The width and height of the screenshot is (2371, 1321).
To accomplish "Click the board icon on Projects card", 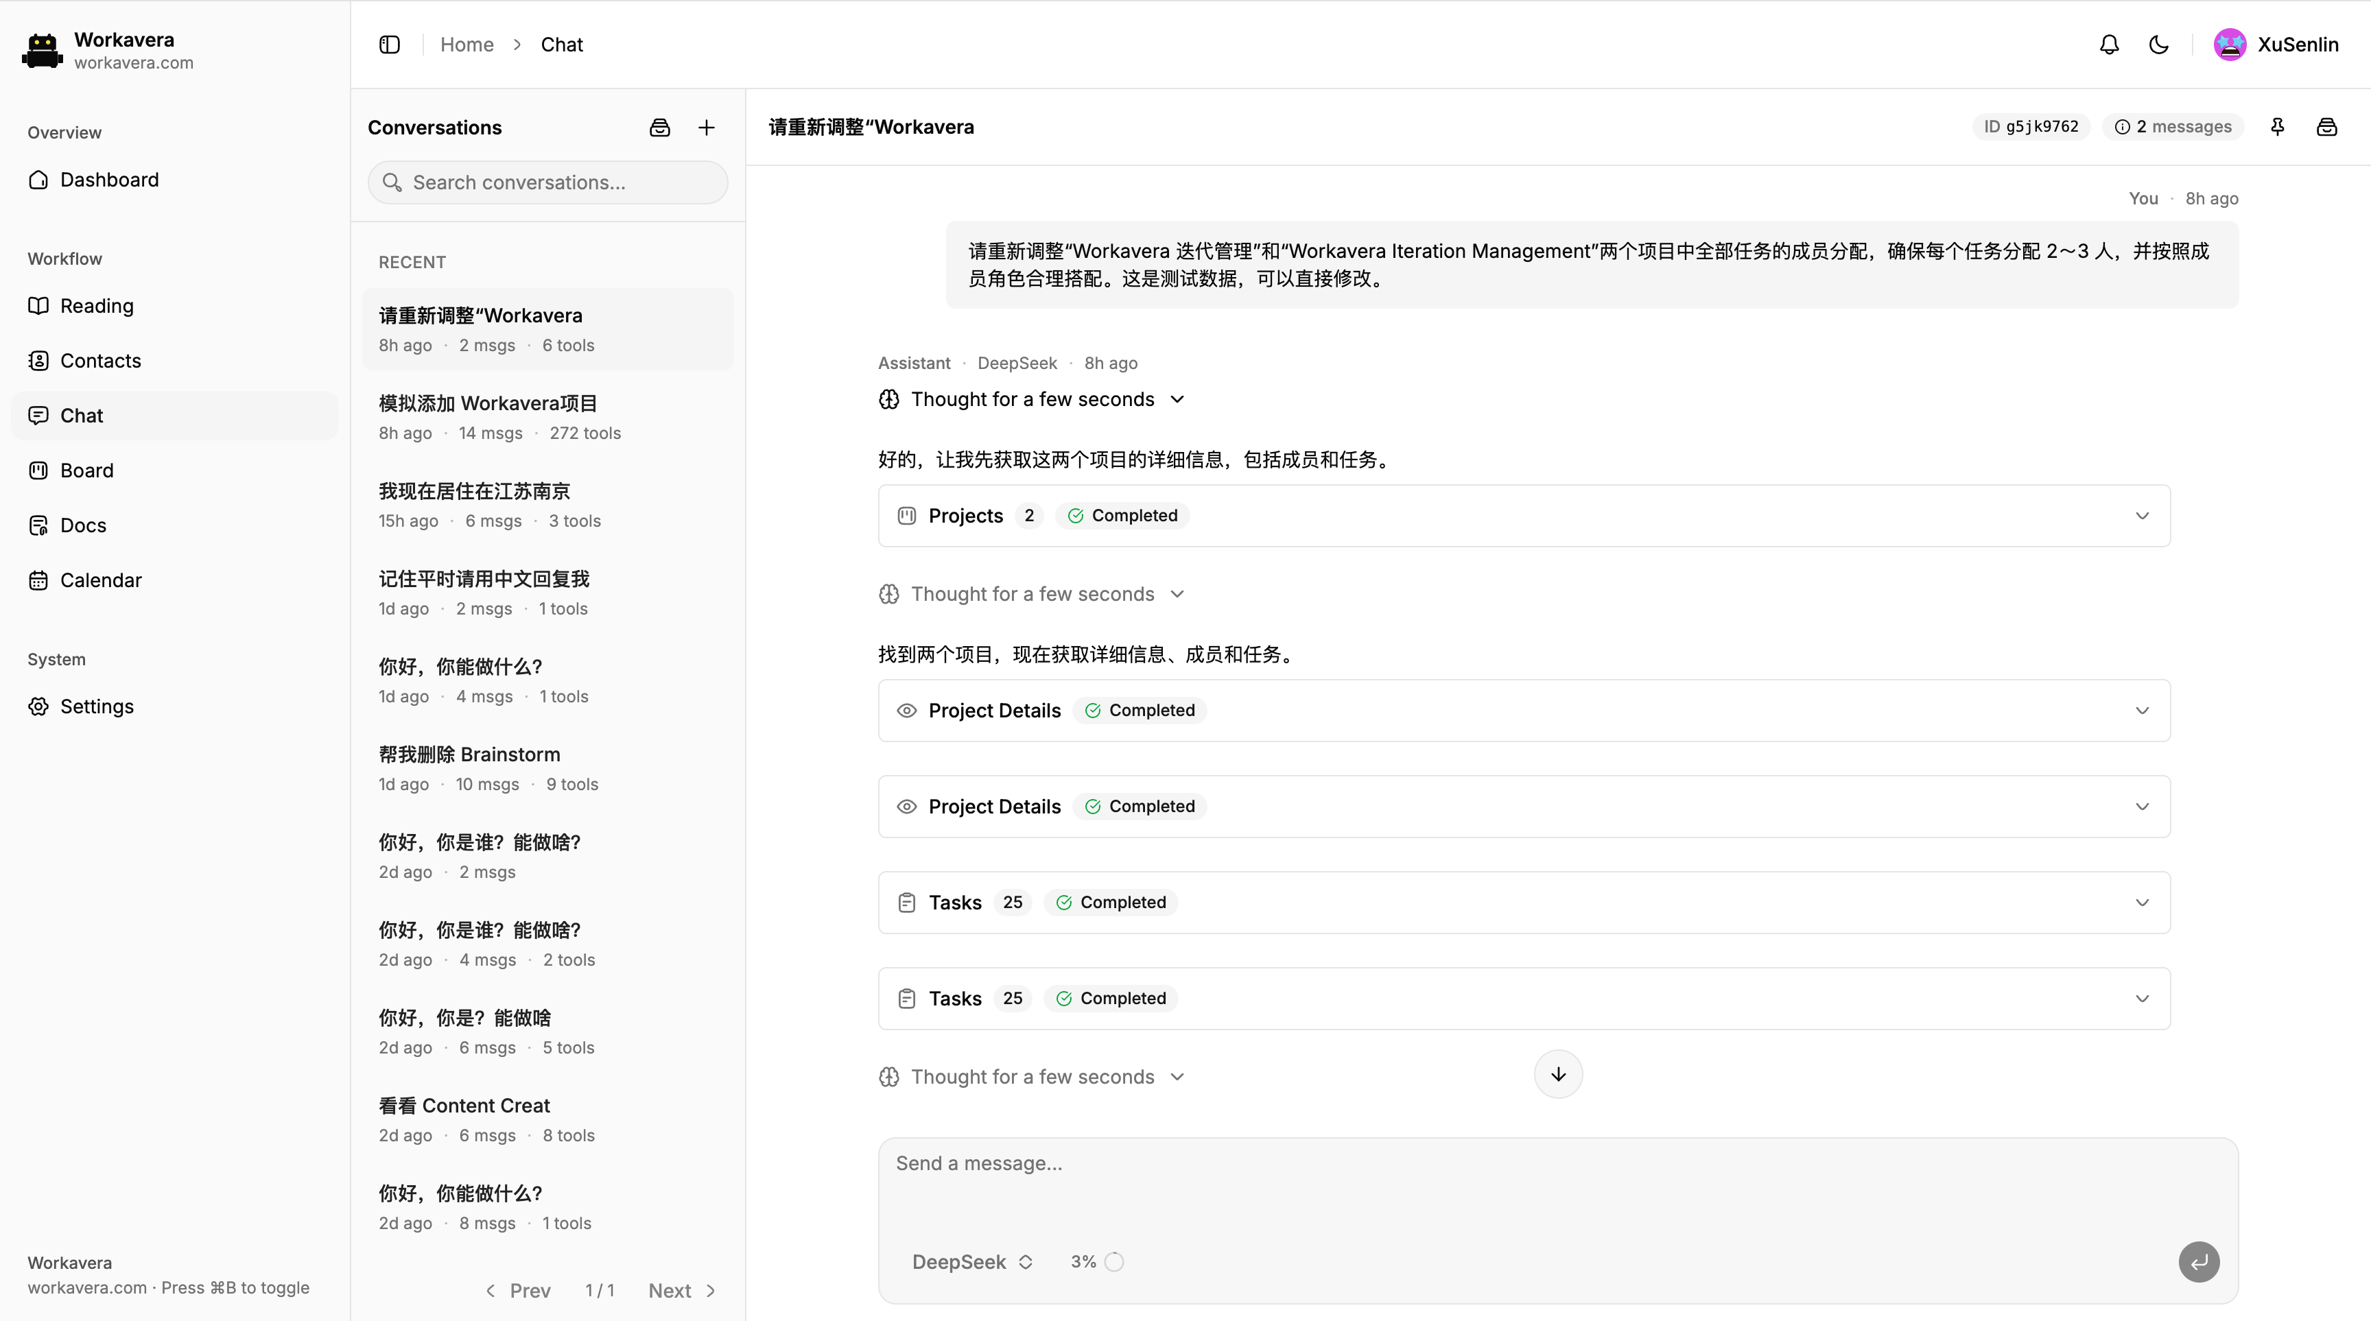I will pyautogui.click(x=906, y=516).
